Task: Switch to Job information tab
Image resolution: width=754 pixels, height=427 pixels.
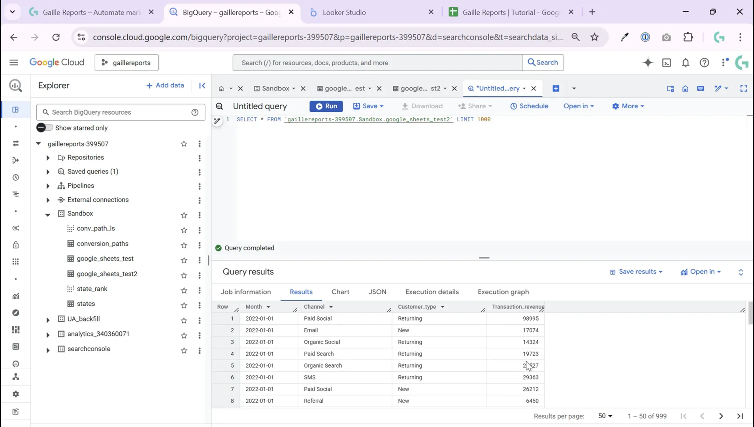Action: click(x=246, y=292)
